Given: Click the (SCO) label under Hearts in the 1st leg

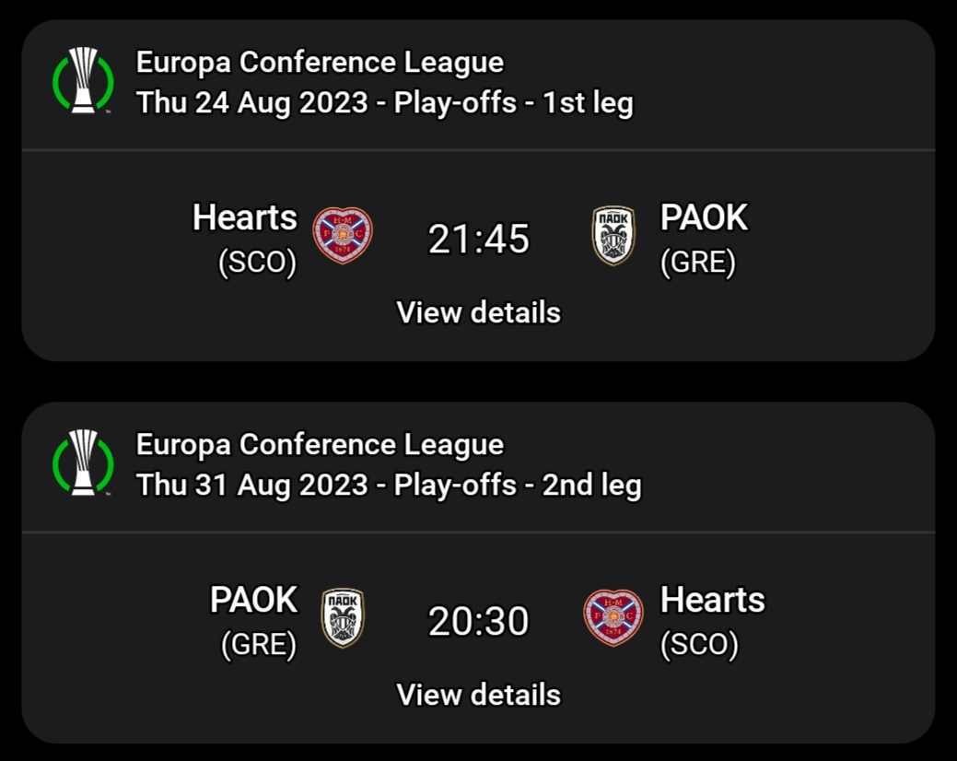Looking at the screenshot, I should click(x=258, y=263).
